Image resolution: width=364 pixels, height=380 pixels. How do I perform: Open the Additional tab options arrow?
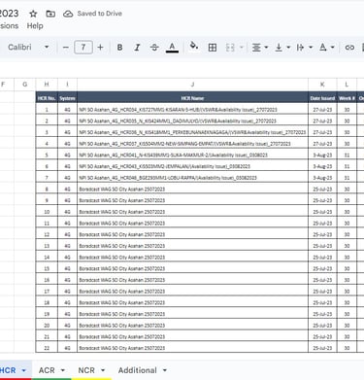(x=165, y=370)
